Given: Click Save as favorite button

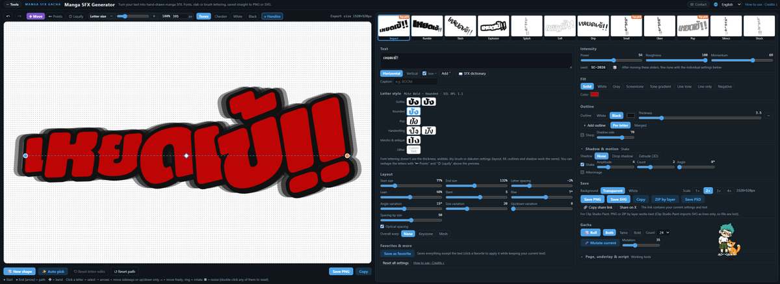Looking at the screenshot, I should click(x=397, y=253).
